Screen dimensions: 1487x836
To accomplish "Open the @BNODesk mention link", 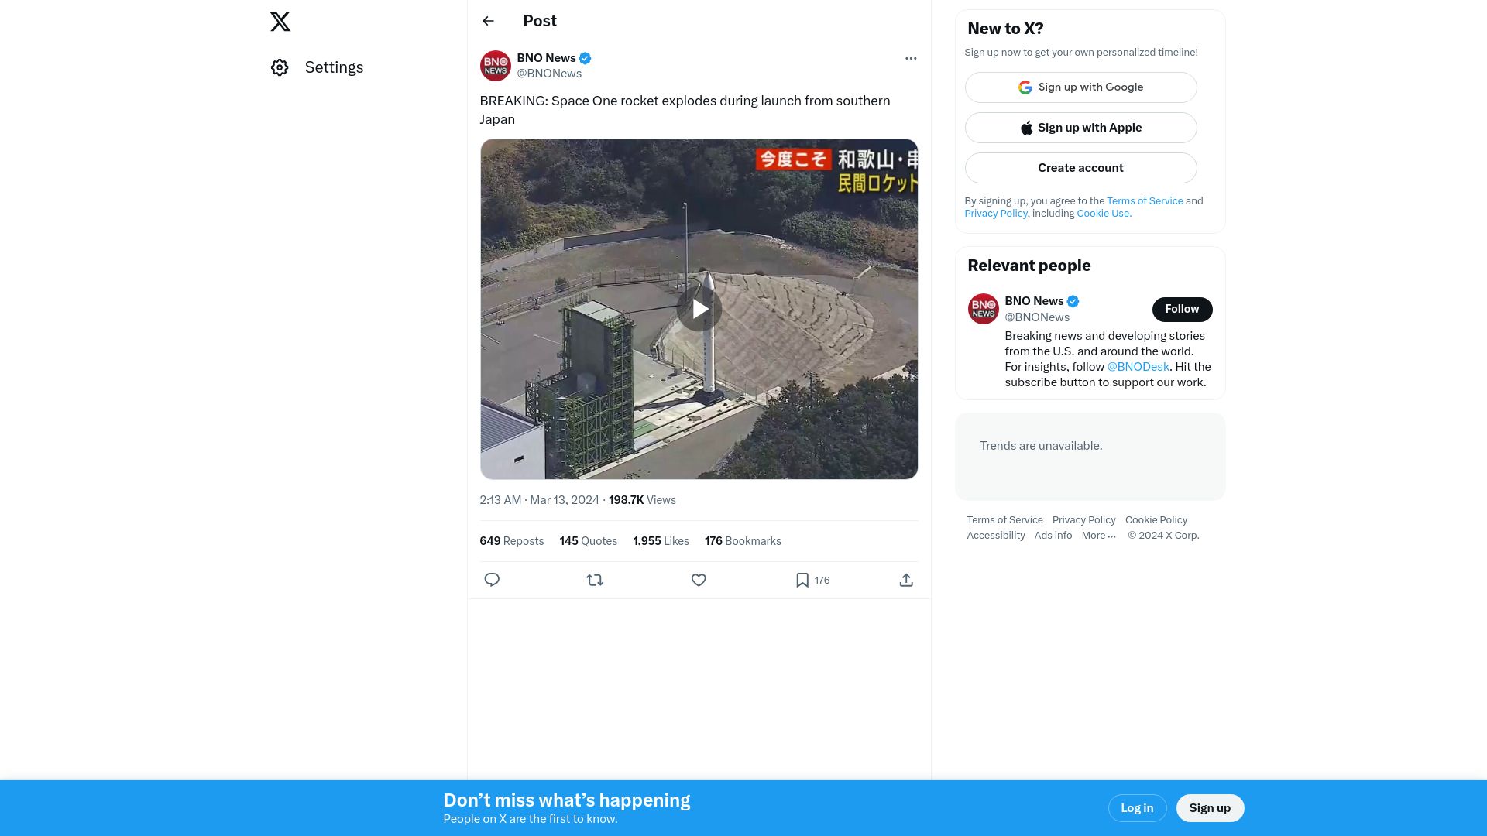I will tap(1138, 367).
